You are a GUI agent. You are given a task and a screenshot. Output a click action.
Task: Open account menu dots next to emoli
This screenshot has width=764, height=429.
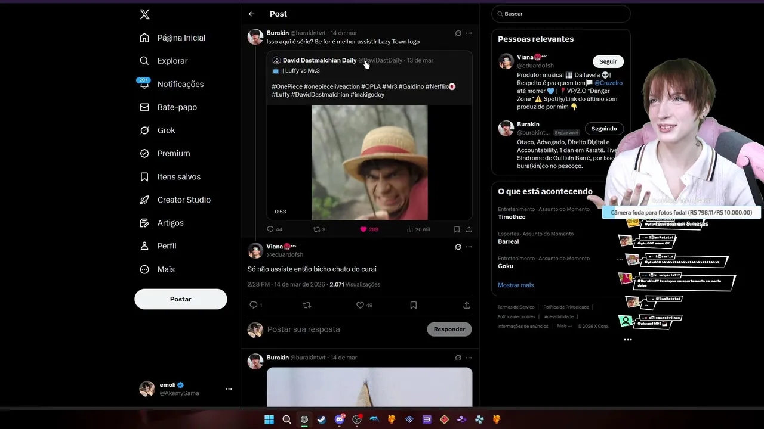(229, 389)
